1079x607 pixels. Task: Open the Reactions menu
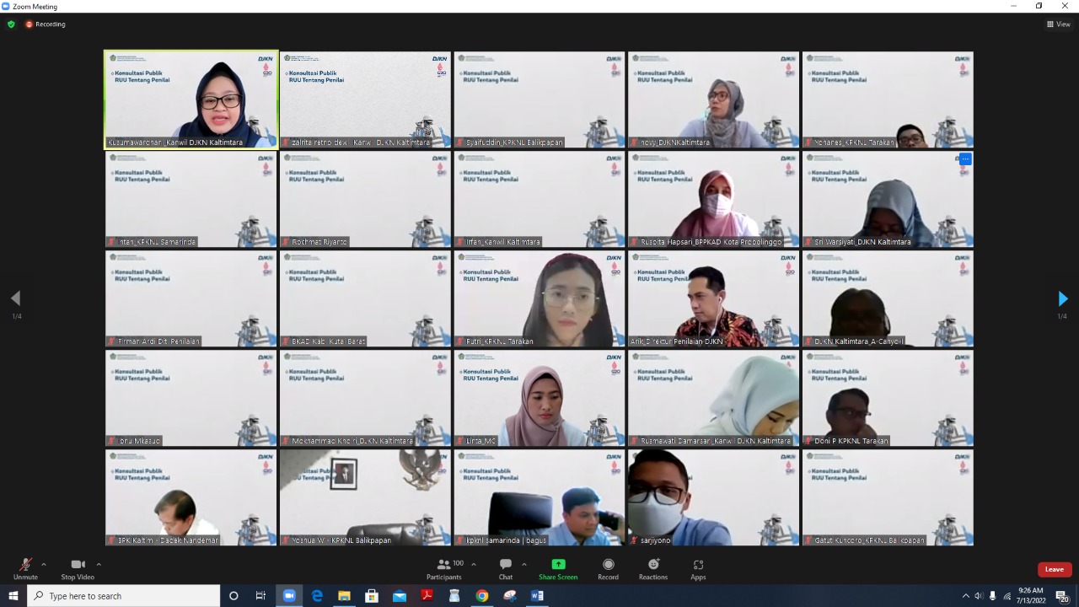[x=652, y=569]
